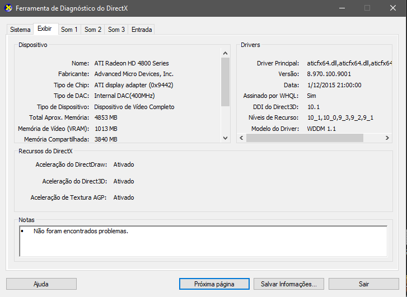Click the right arrow of the Drivers scrollbar
The width and height of the screenshot is (407, 297).
pyautogui.click(x=387, y=138)
